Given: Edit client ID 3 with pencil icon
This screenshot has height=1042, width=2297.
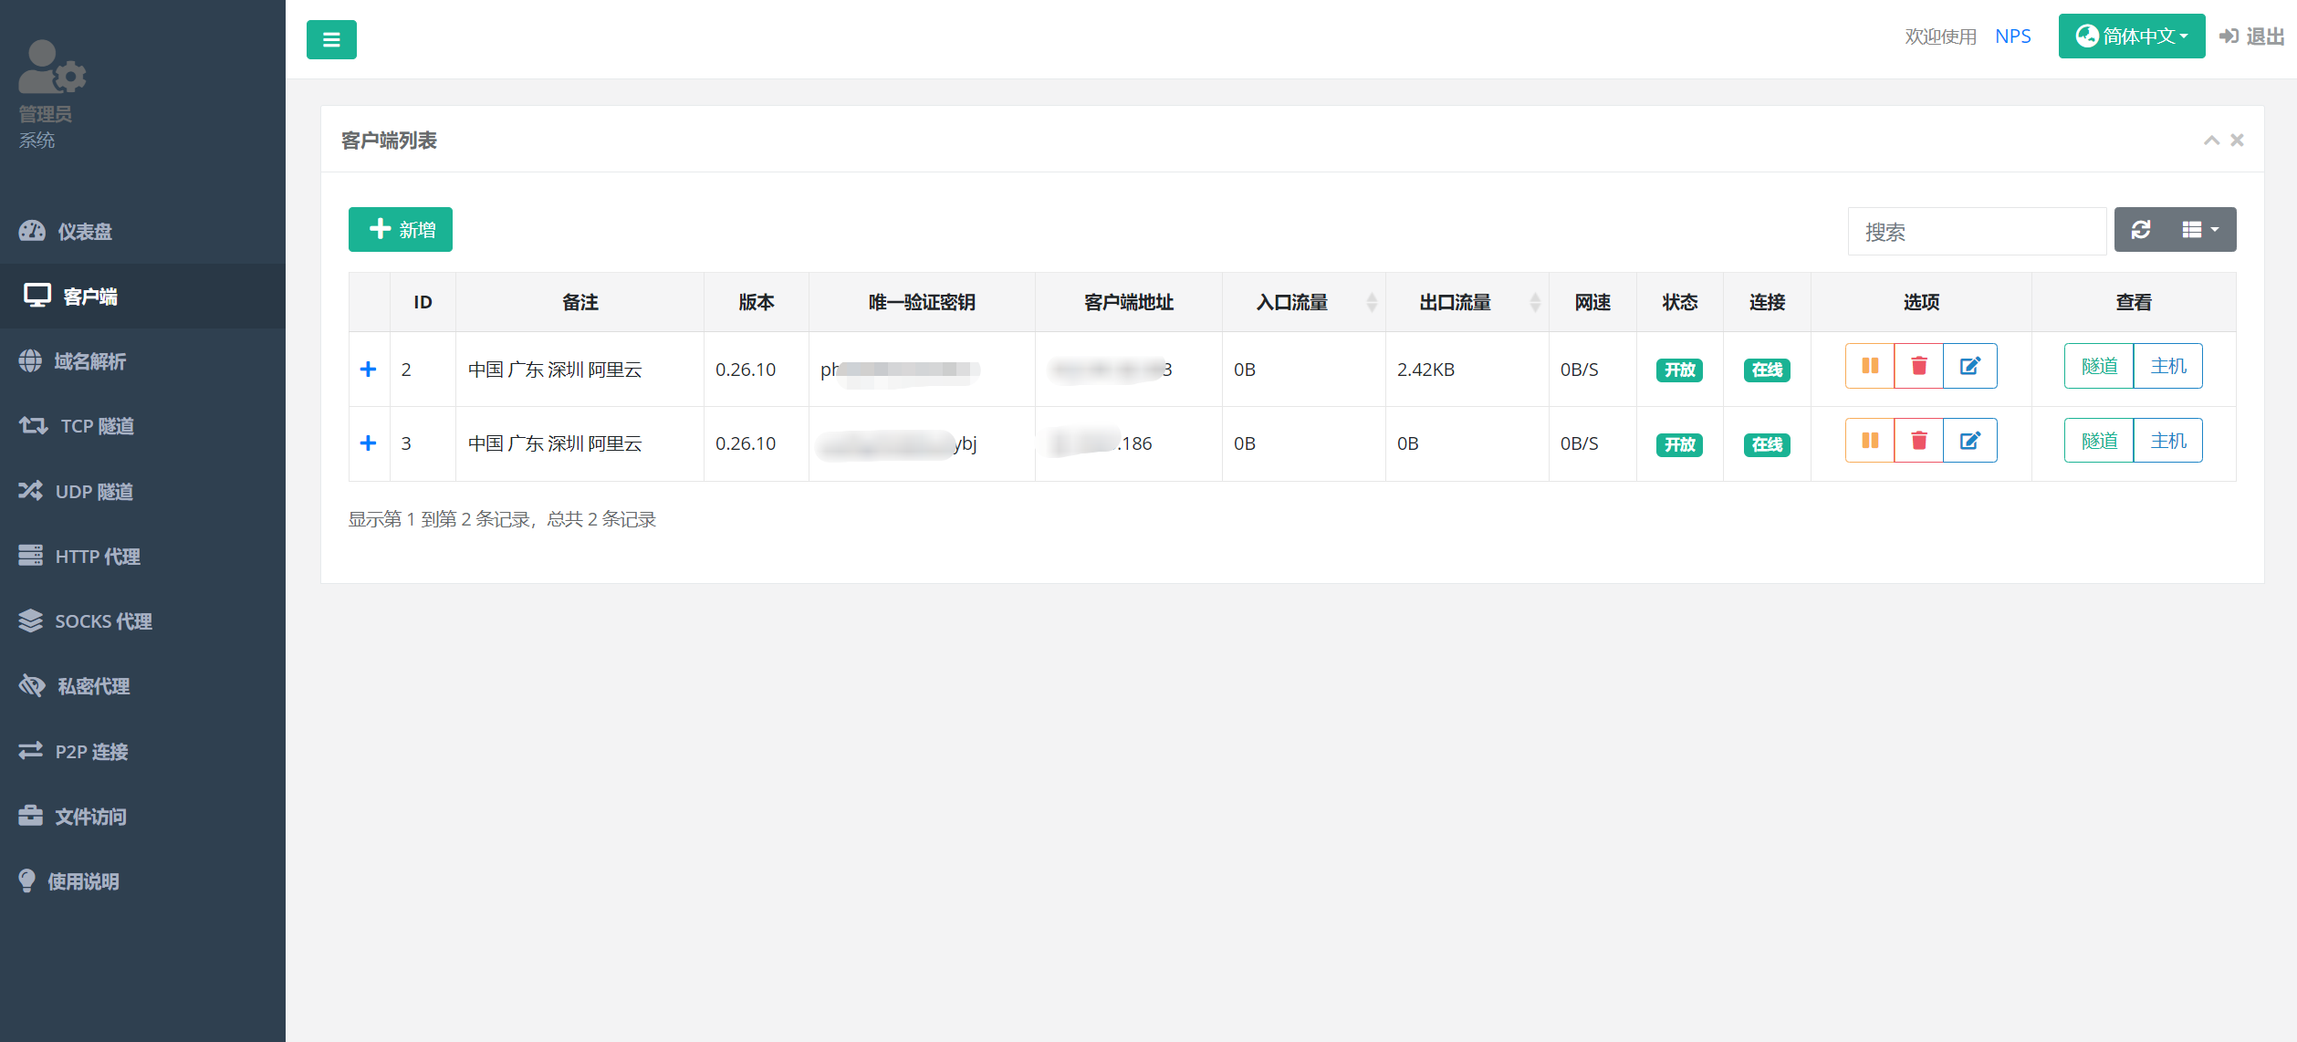Looking at the screenshot, I should click(1969, 441).
